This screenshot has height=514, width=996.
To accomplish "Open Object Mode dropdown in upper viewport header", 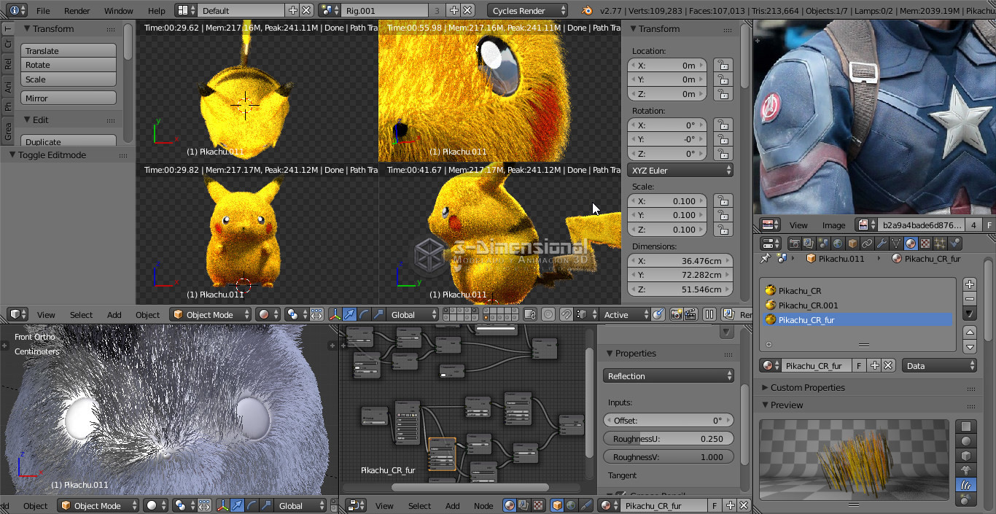I will pos(210,314).
